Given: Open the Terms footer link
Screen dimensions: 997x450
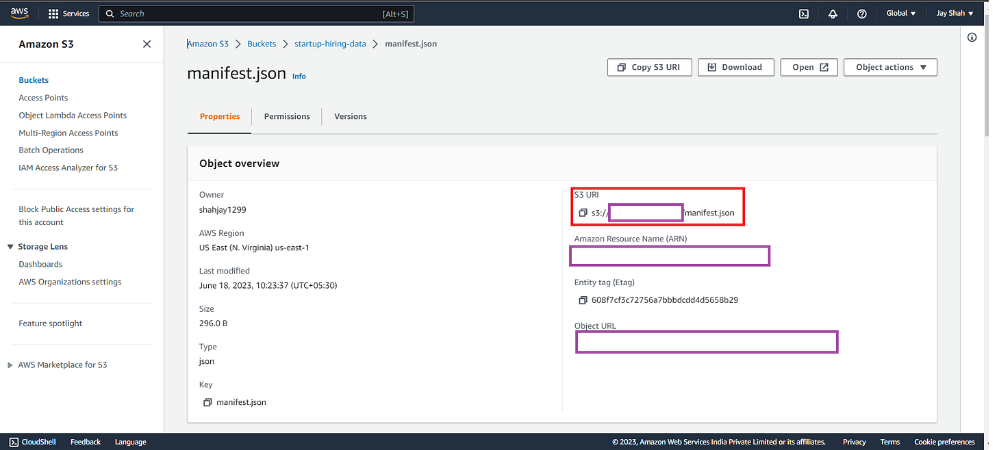Looking at the screenshot, I should 890,442.
